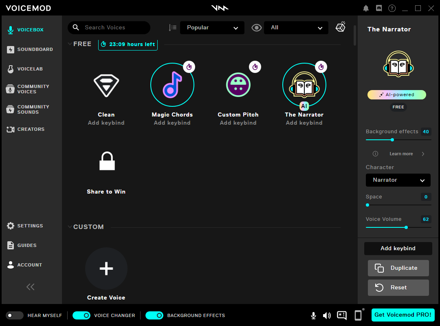The height and width of the screenshot is (326, 440).
Task: Click the Learn more link
Action: (401, 154)
